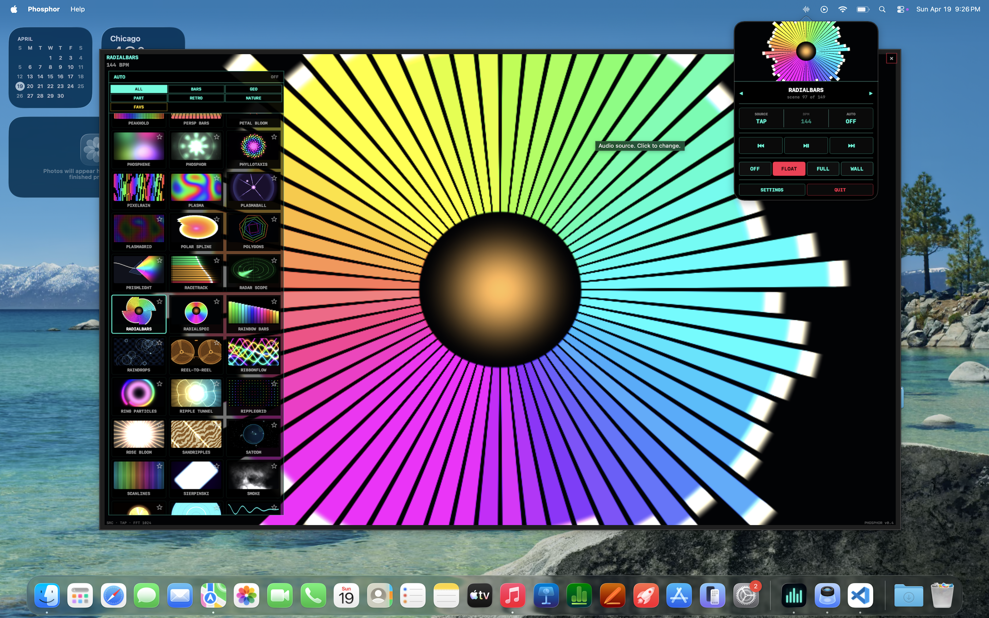The width and height of the screenshot is (989, 618).
Task: Show FAVS scenes only
Action: click(138, 107)
